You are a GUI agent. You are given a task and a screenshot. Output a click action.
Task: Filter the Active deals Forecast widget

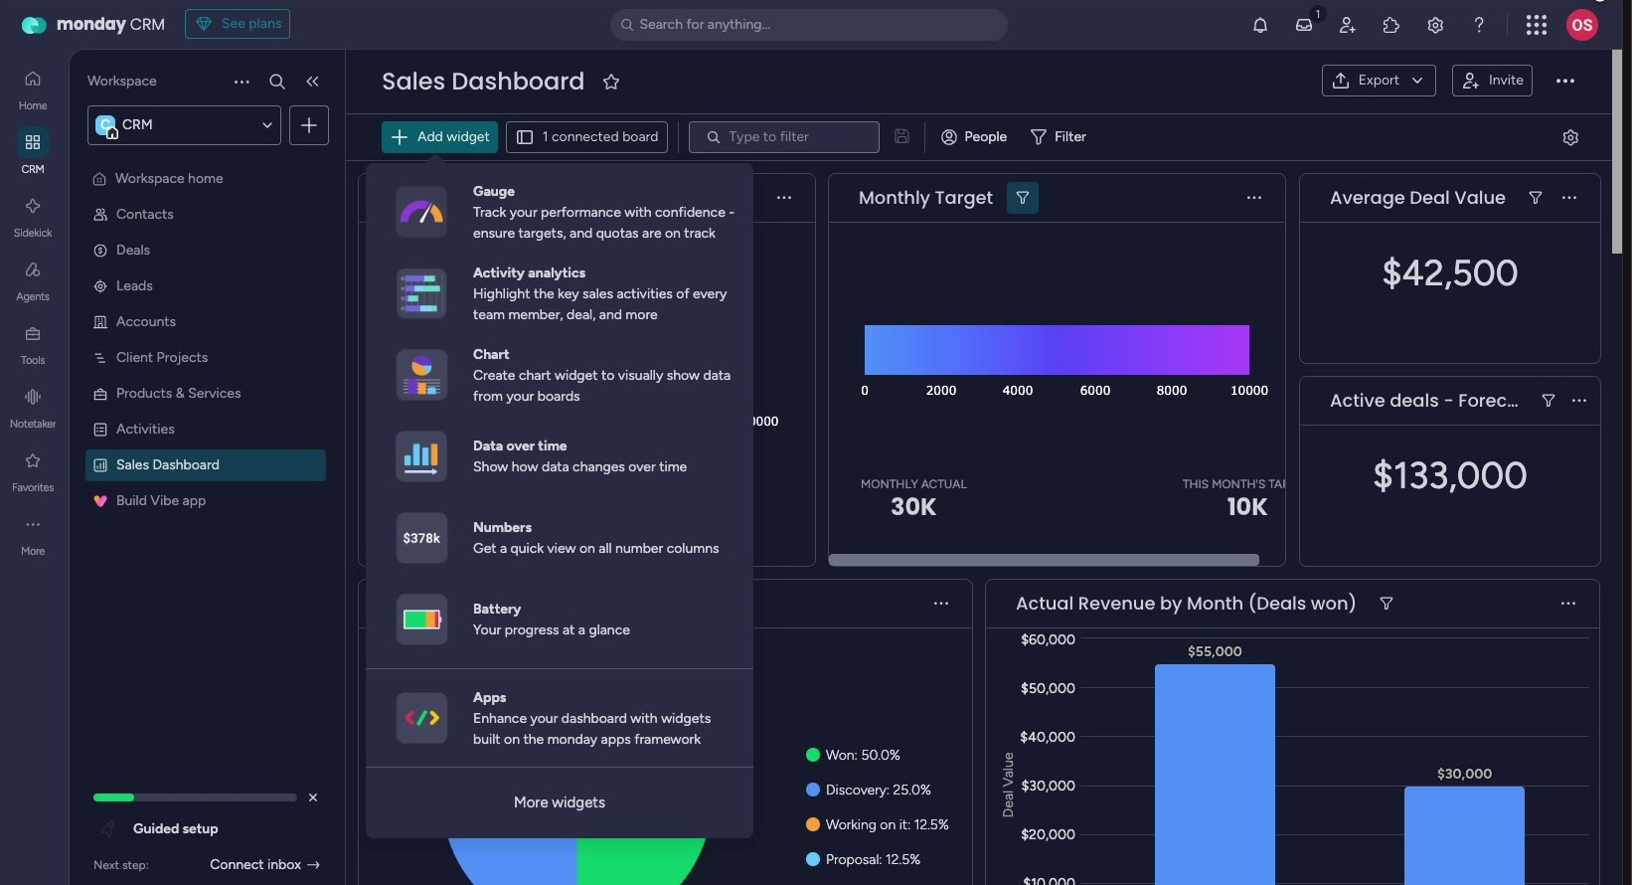tap(1549, 401)
